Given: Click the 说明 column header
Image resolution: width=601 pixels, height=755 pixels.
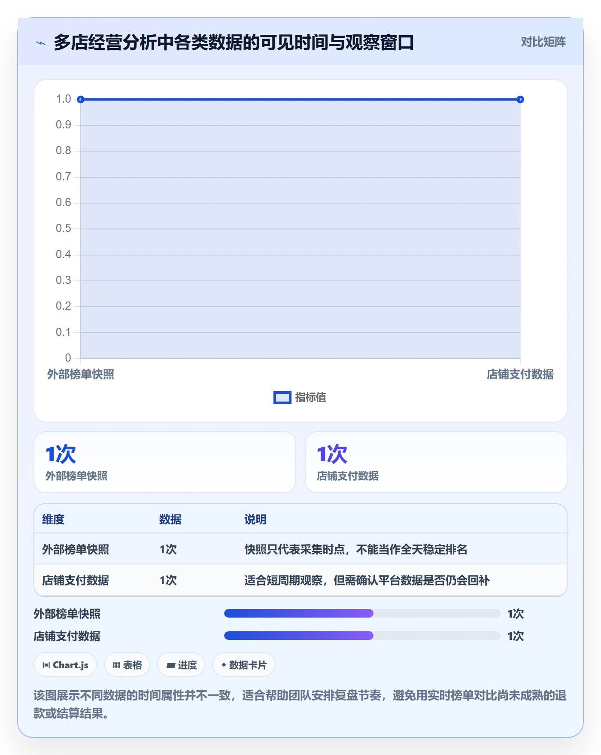Looking at the screenshot, I should pyautogui.click(x=255, y=519).
